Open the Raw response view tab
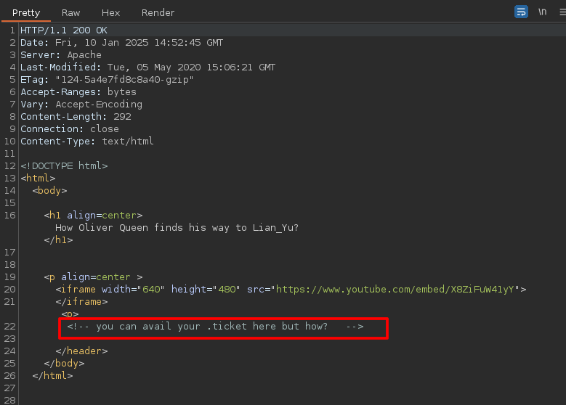566x405 pixels. pos(71,12)
